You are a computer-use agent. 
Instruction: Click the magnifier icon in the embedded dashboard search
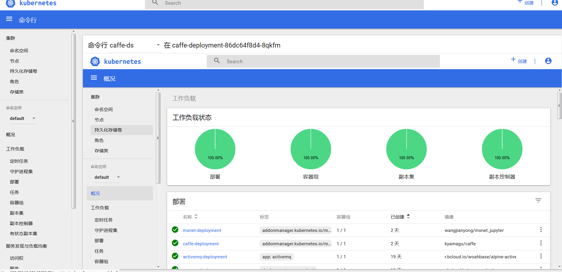click(x=217, y=61)
